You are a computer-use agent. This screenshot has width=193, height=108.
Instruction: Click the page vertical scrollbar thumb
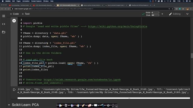tap(192, 56)
